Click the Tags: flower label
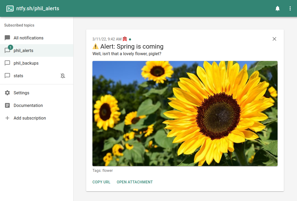The width and height of the screenshot is (297, 201). [102, 170]
